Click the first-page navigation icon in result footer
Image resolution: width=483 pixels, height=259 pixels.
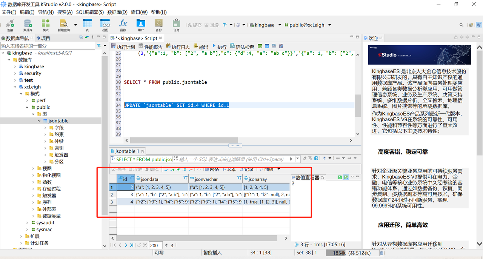(114, 245)
